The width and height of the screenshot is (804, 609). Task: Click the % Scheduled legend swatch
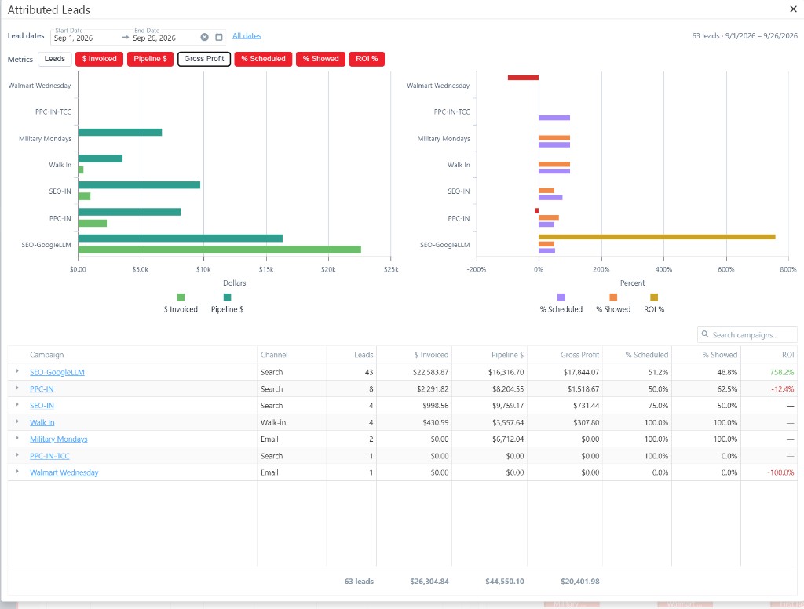[x=561, y=297]
